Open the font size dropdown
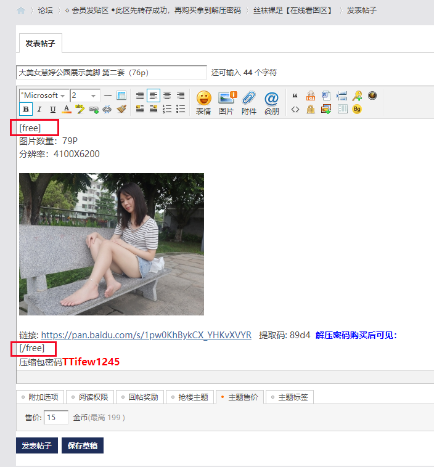The width and height of the screenshot is (434, 467). (x=85, y=95)
